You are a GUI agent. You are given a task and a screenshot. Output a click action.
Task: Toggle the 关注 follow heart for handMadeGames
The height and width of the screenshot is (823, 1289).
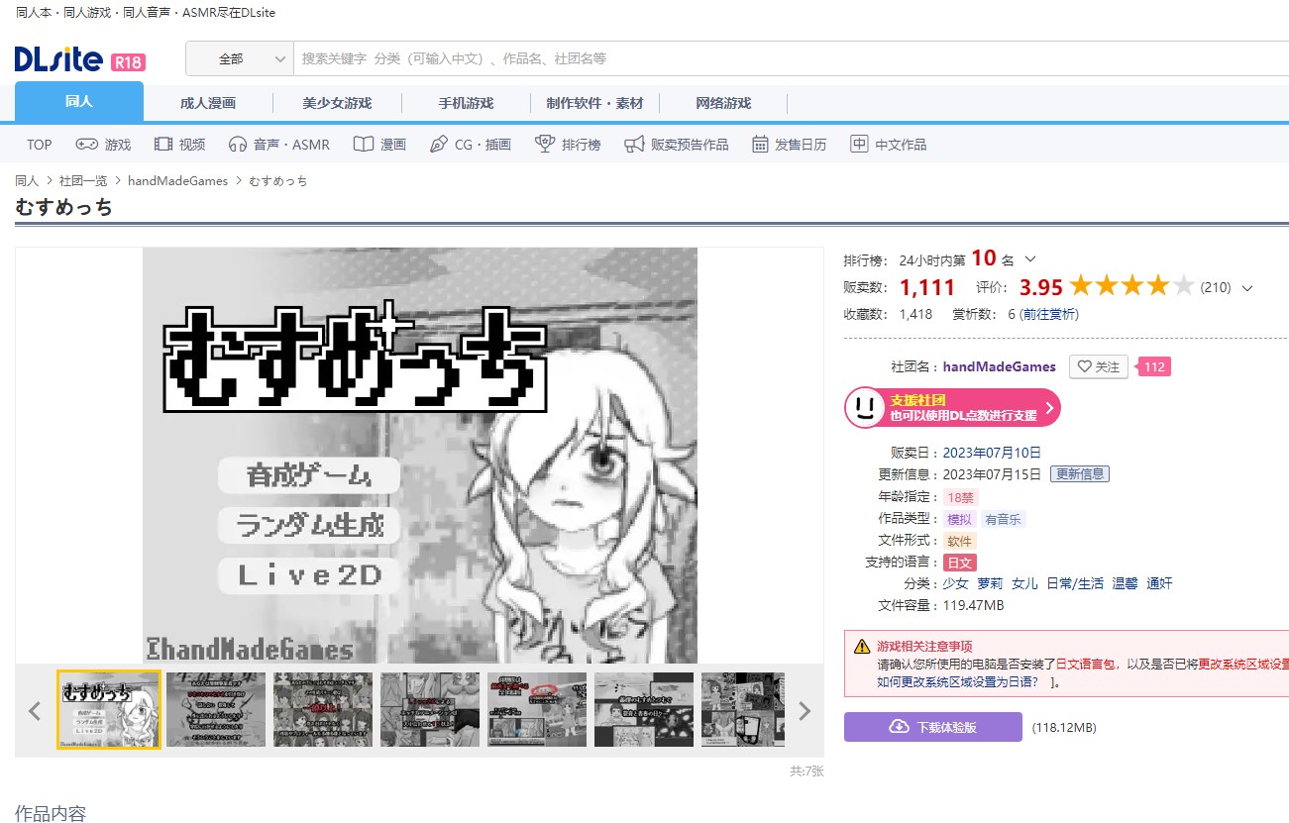[x=1098, y=366]
